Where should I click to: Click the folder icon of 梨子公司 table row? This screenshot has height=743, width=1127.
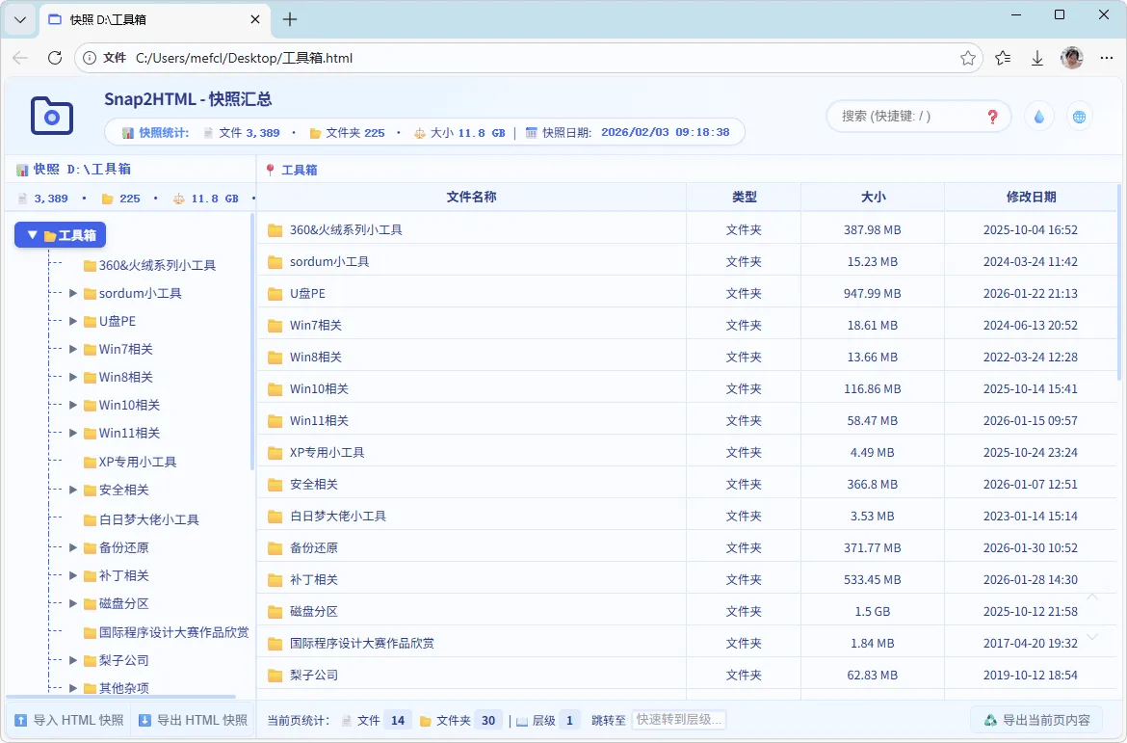275,676
